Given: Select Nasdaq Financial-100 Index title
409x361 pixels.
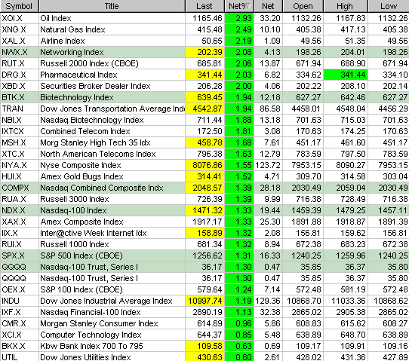Looking at the screenshot, I should pos(91,312).
